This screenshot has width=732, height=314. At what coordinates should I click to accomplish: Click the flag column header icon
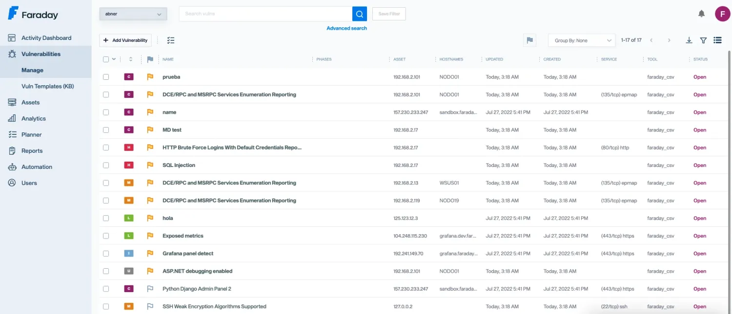coord(150,59)
